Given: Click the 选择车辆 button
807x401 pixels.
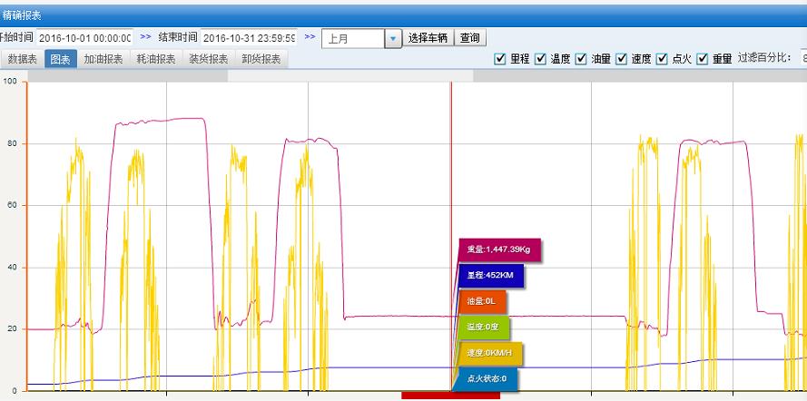Looking at the screenshot, I should 428,38.
